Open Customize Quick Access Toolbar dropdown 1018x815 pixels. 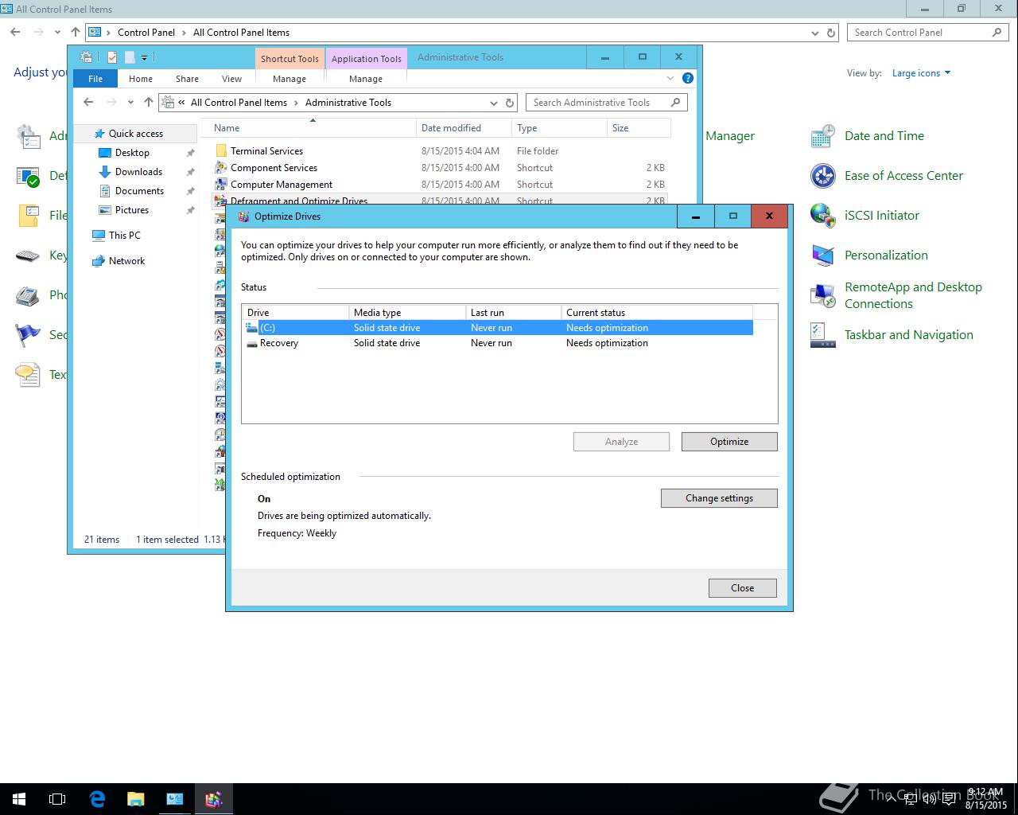pyautogui.click(x=144, y=57)
